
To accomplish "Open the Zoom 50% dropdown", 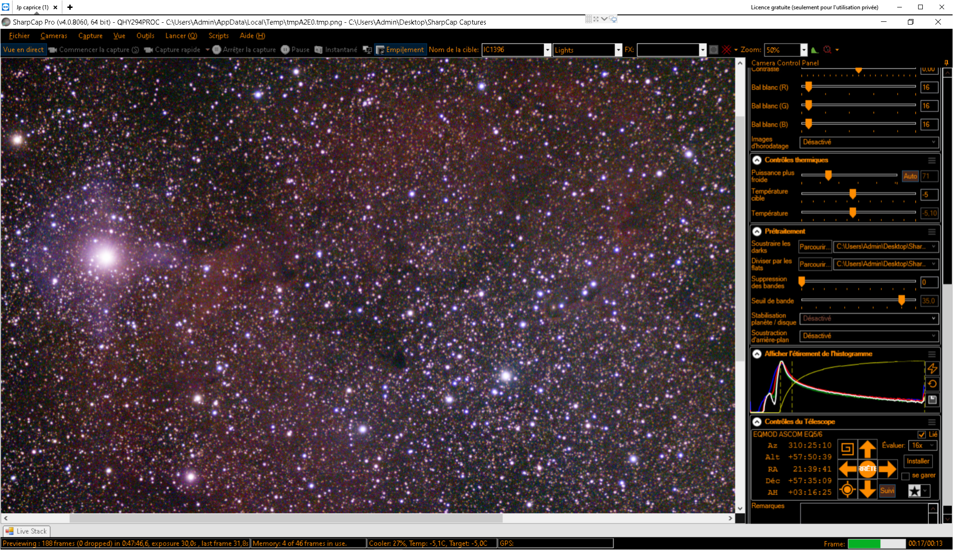I will click(804, 50).
